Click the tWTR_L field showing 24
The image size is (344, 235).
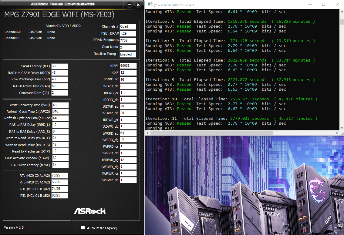[60, 138]
